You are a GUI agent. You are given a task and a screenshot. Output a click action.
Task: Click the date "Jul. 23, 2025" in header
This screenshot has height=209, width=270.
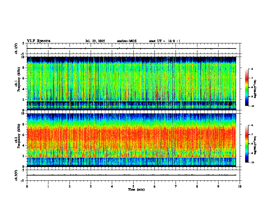(95, 41)
